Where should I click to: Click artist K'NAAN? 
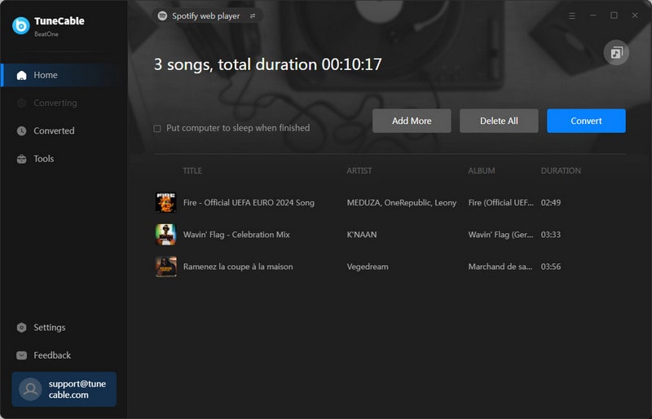pos(362,235)
